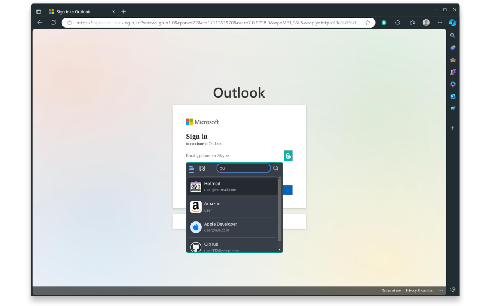The width and height of the screenshot is (490, 306).
Task: Open sidebar Shopping tag icon
Action: point(453,48)
